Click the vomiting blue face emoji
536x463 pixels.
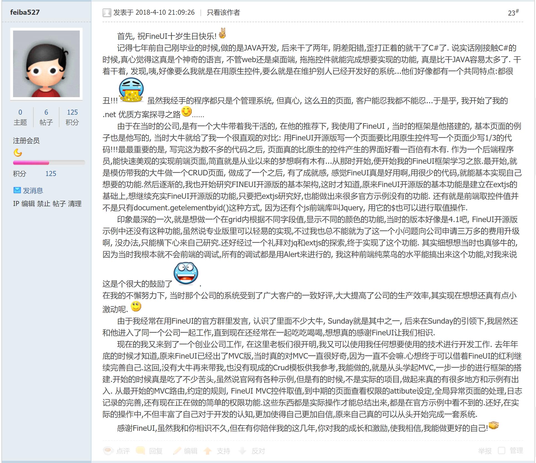click(131, 90)
